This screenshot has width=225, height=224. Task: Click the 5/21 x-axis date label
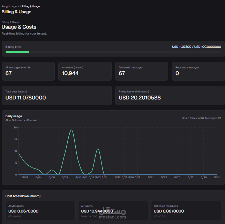(151, 177)
